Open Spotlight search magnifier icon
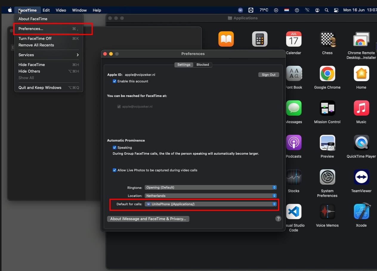This screenshot has width=377, height=271. [327, 10]
